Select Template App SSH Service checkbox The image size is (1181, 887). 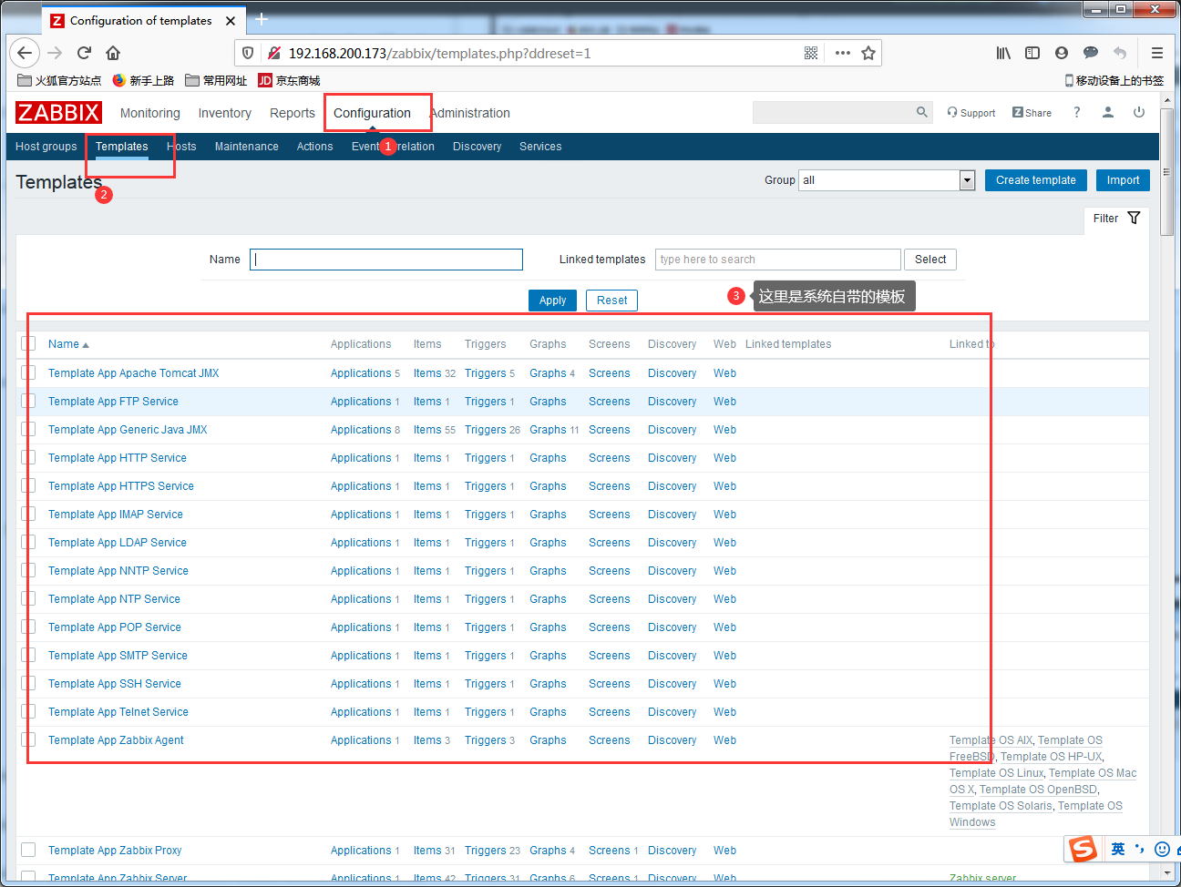[28, 683]
